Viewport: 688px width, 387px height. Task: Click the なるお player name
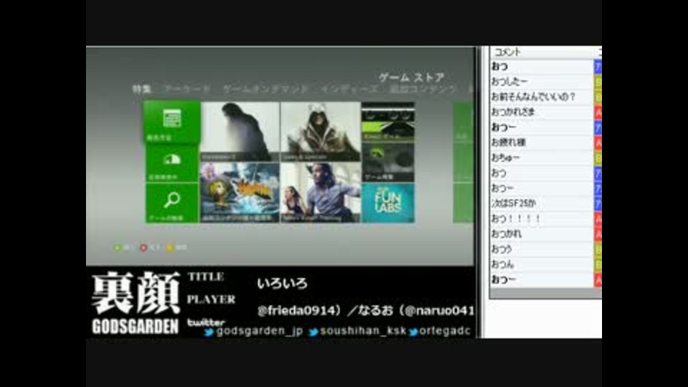pyautogui.click(x=376, y=310)
